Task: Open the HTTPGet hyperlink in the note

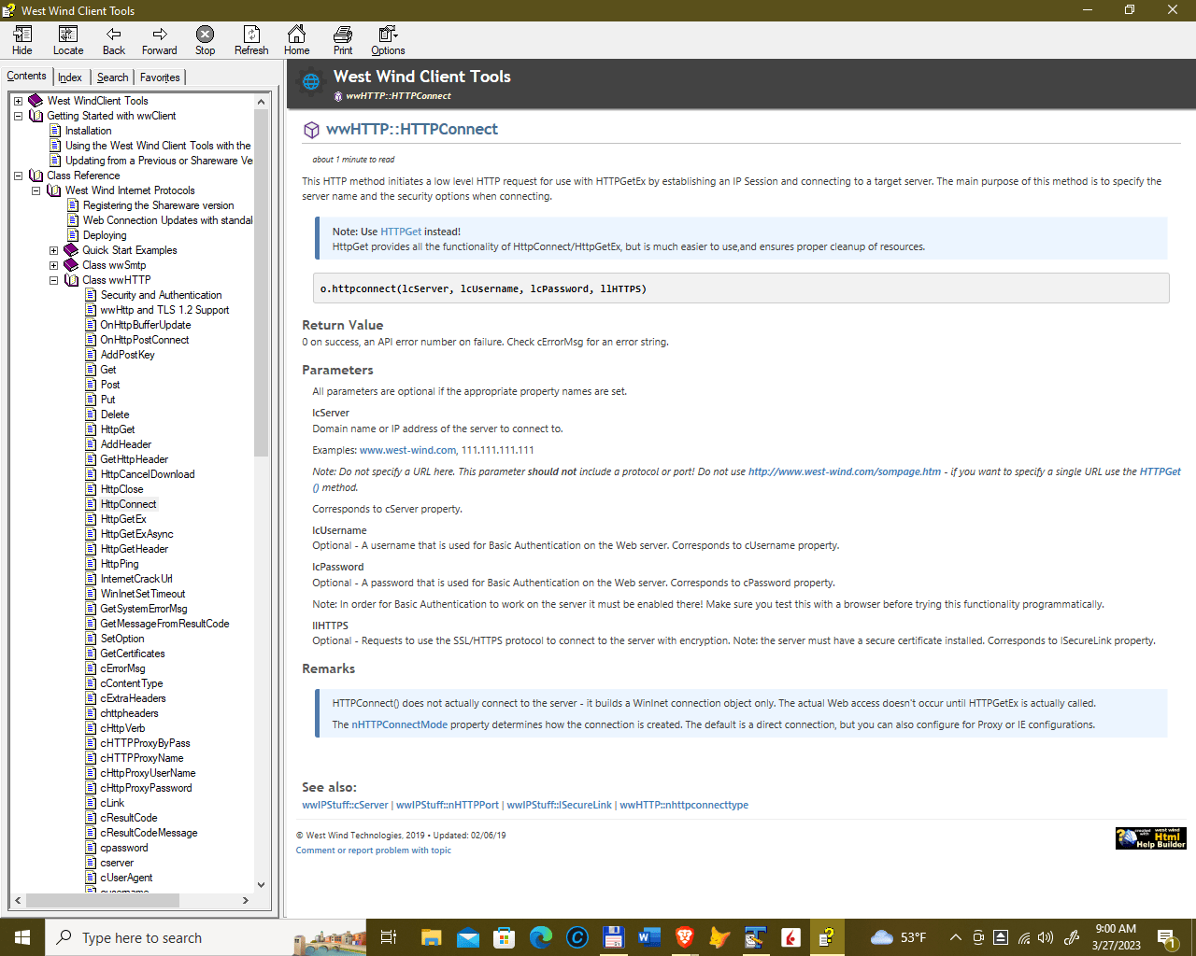Action: (401, 231)
